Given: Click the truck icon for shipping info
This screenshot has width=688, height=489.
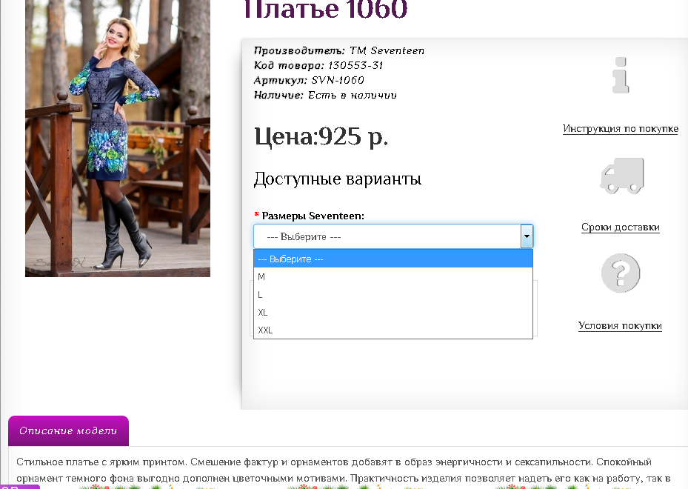Looking at the screenshot, I should 621,176.
